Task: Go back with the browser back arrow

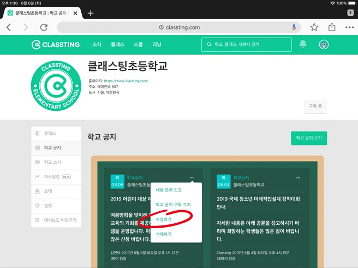Action: 9,27
